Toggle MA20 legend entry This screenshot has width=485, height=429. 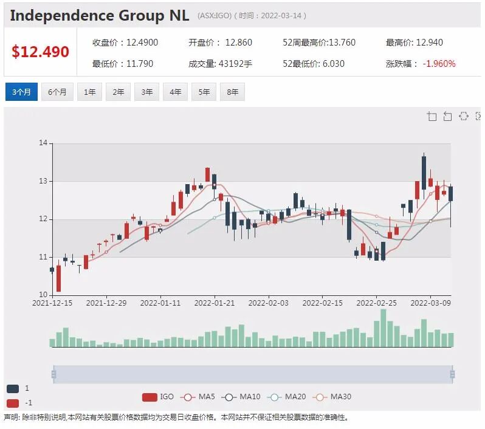point(286,397)
